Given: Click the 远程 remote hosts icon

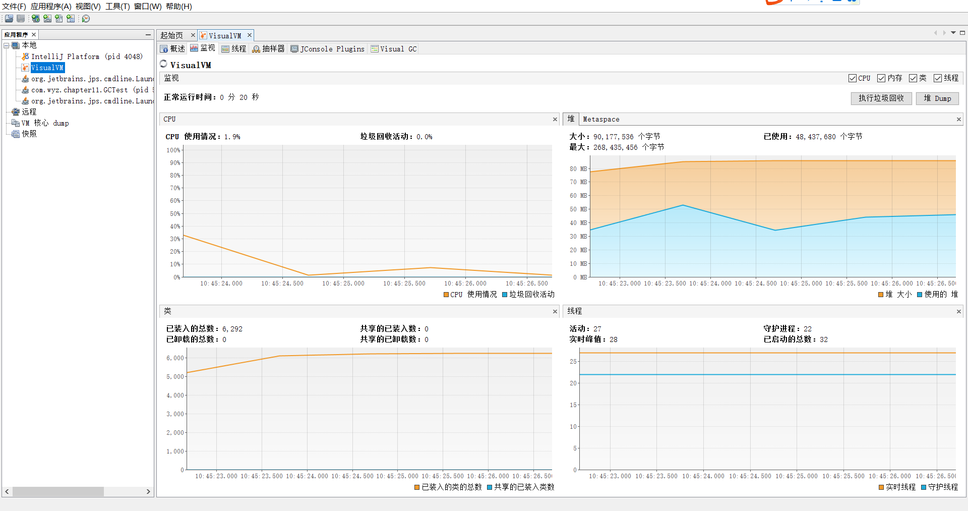Looking at the screenshot, I should (16, 112).
